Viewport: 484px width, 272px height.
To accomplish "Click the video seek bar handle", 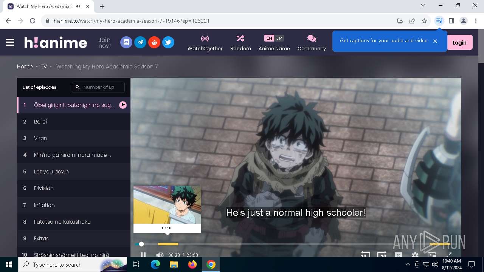I will point(141,244).
